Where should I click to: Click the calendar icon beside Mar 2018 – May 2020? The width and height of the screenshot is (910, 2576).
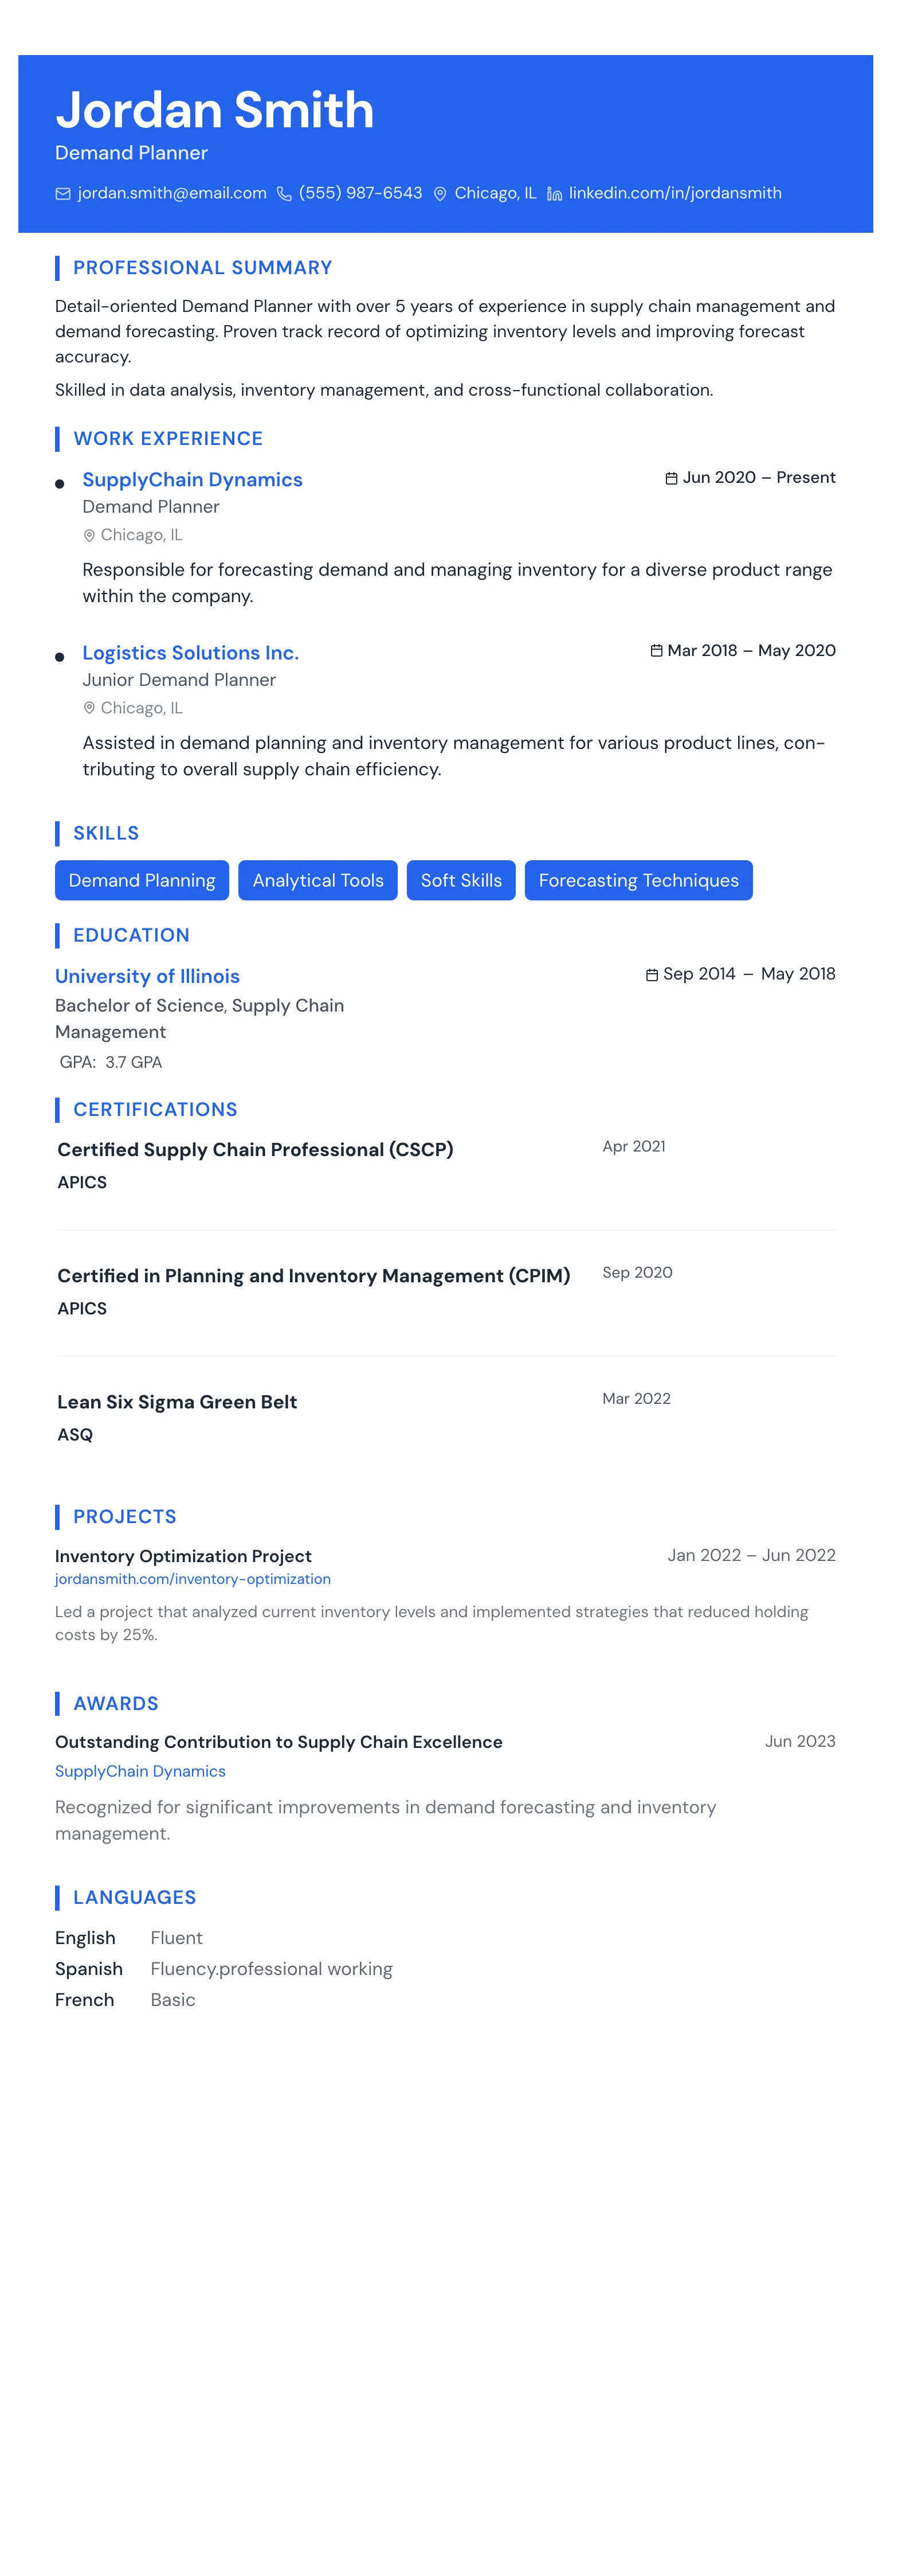click(656, 651)
